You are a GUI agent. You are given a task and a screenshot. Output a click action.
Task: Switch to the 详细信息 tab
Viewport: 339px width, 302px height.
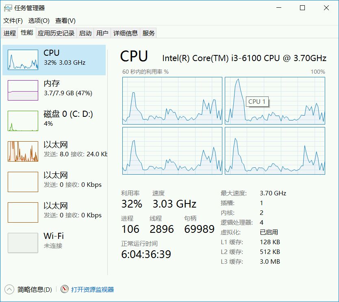(x=126, y=33)
